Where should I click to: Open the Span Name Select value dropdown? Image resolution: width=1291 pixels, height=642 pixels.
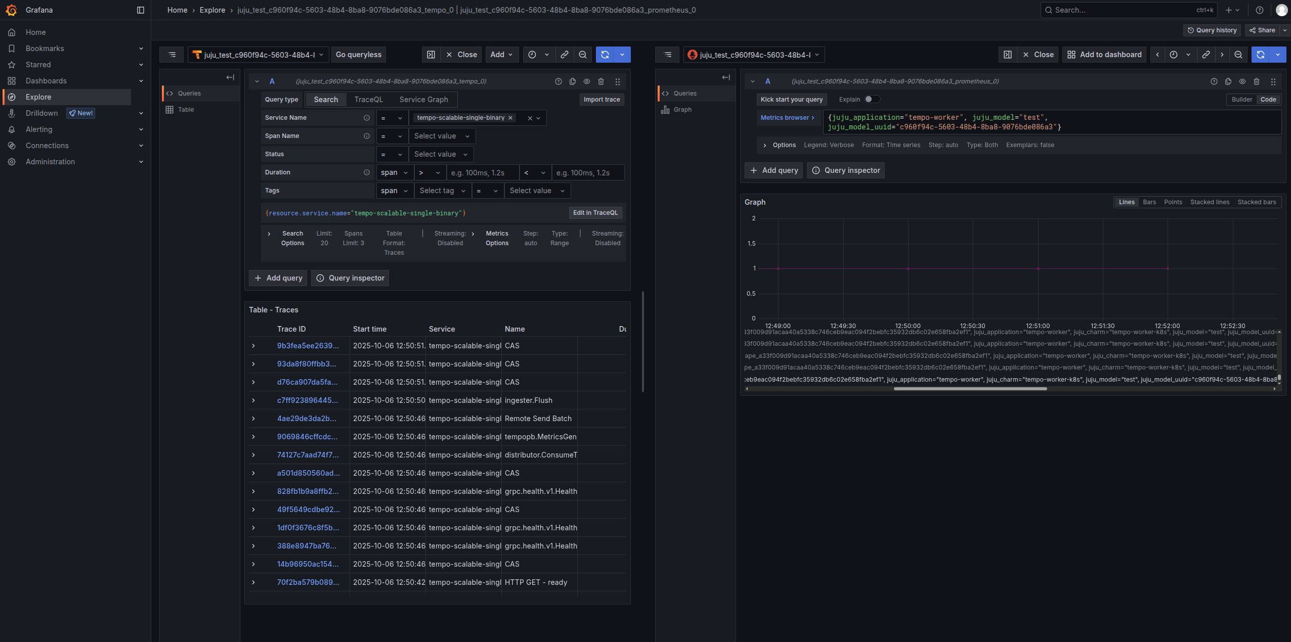[442, 136]
